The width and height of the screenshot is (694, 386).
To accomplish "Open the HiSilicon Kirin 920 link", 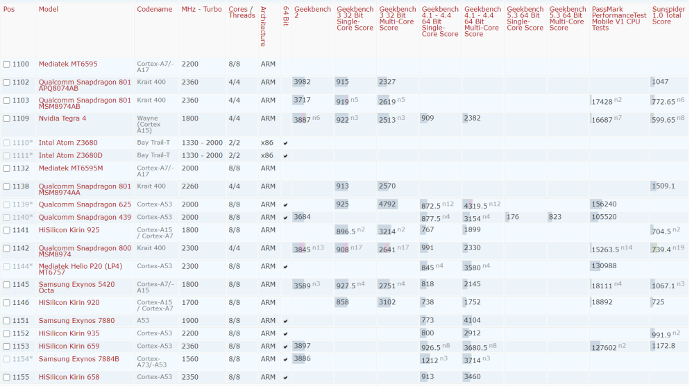I will [x=69, y=303].
